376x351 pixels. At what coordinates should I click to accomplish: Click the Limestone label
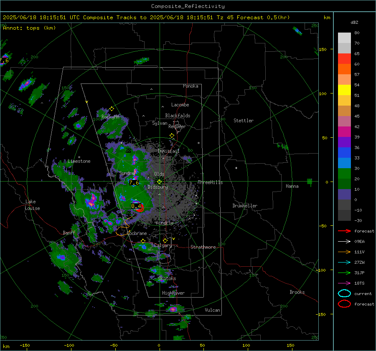[79, 161]
